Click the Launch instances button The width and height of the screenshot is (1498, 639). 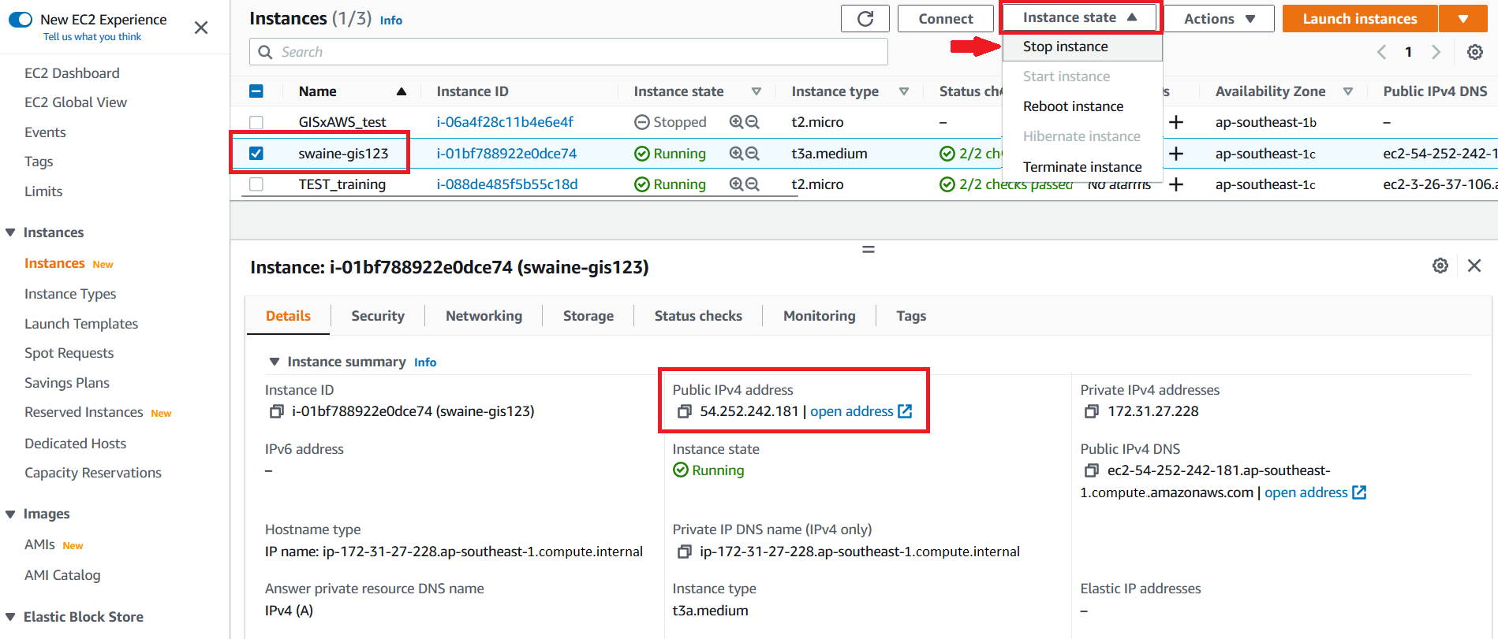tap(1360, 19)
